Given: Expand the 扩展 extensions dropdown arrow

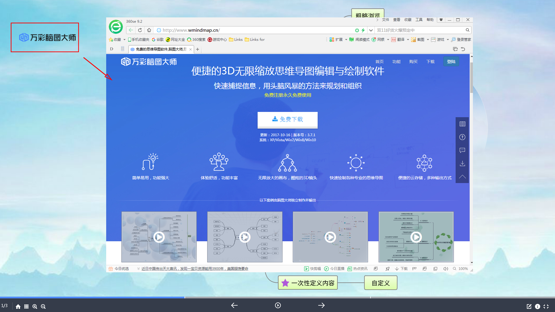Looking at the screenshot, I should 346,39.
